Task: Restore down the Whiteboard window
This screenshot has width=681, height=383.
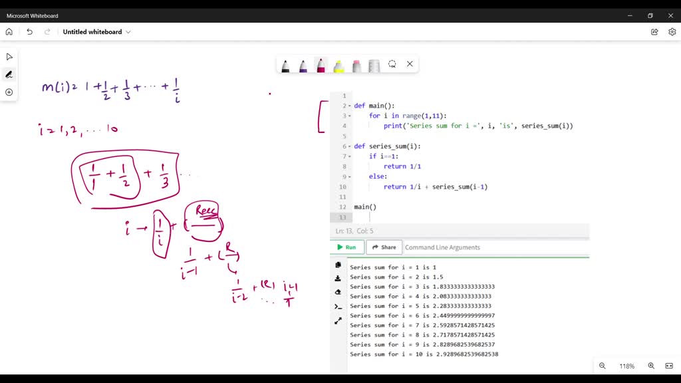Action: pyautogui.click(x=650, y=16)
